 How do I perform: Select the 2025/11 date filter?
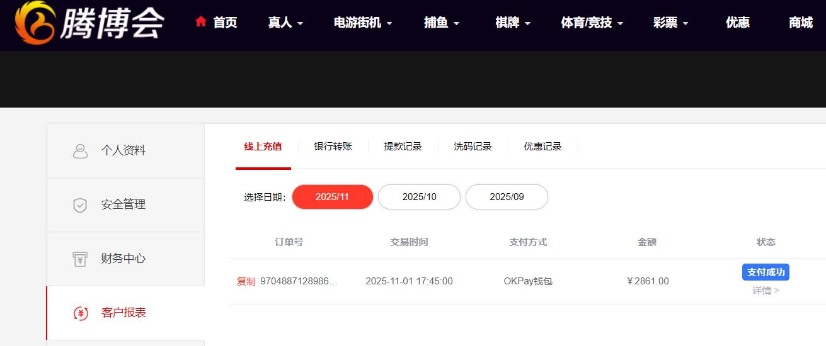pyautogui.click(x=332, y=197)
